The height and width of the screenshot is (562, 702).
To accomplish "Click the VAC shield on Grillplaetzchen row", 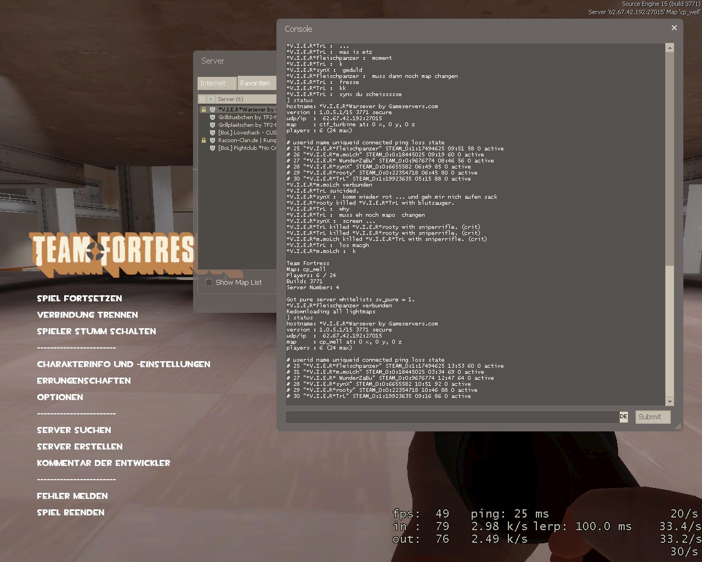I will point(212,125).
